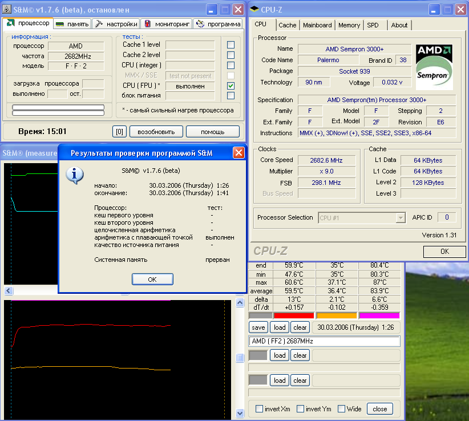Image resolution: width=469 pixels, height=421 pixels.
Task: Click the CPU-Z title bar chip icon
Action: pos(254,9)
